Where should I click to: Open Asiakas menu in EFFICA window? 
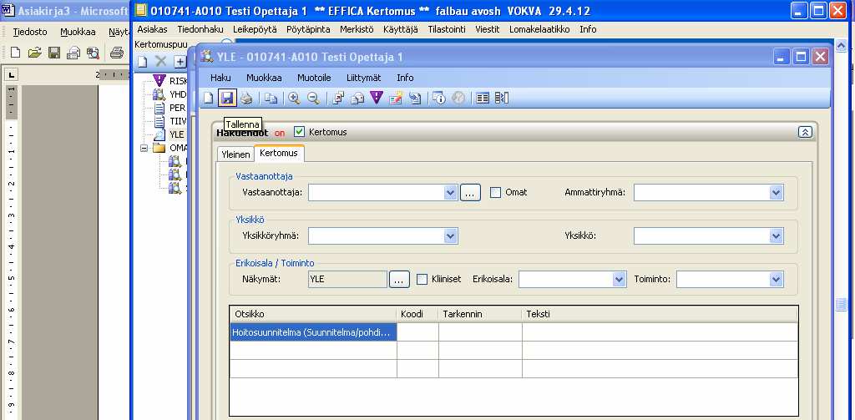[x=152, y=29]
